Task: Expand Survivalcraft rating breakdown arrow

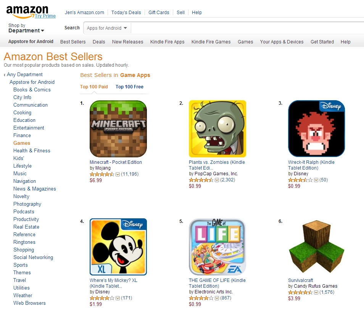Action: click(x=316, y=293)
